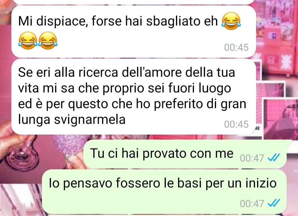Select the 'Se eri alla ricerca dell'amore' message
The image size is (298, 216).
[x=134, y=97]
